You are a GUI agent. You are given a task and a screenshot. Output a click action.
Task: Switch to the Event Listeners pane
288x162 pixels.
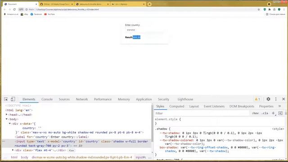[x=214, y=106]
